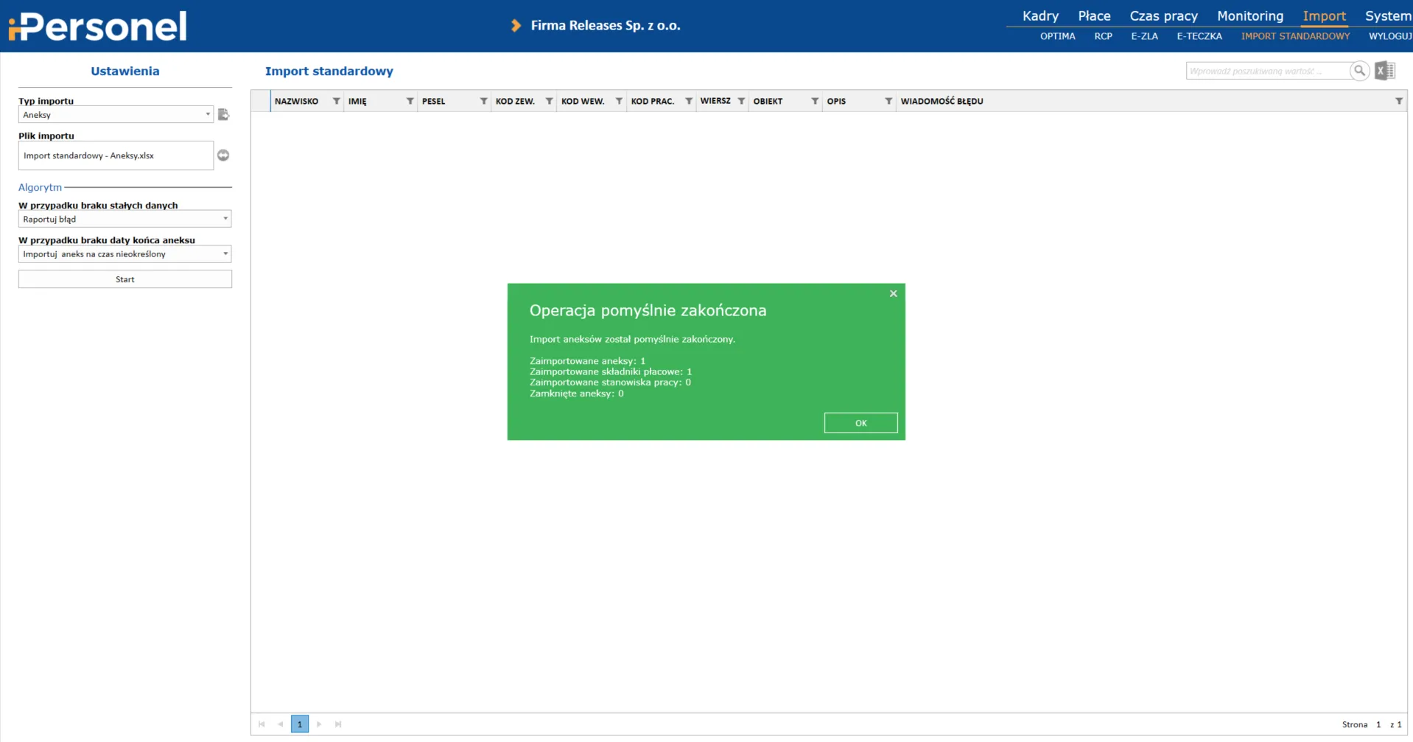Expand the Typ importu dropdown

pos(208,114)
